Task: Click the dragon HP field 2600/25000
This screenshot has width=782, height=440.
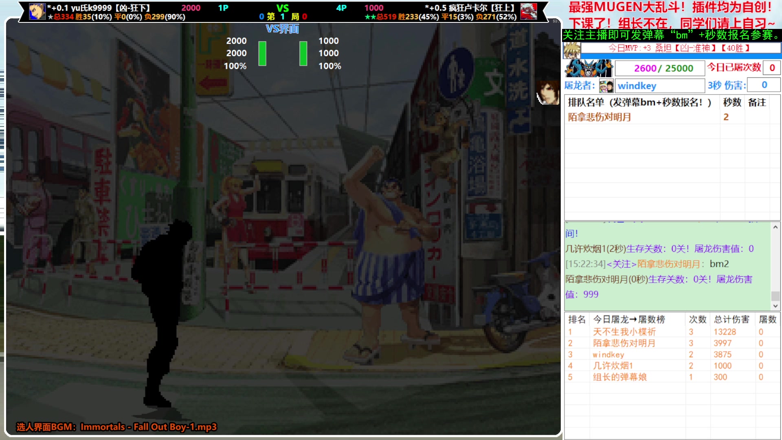Action: coord(660,68)
